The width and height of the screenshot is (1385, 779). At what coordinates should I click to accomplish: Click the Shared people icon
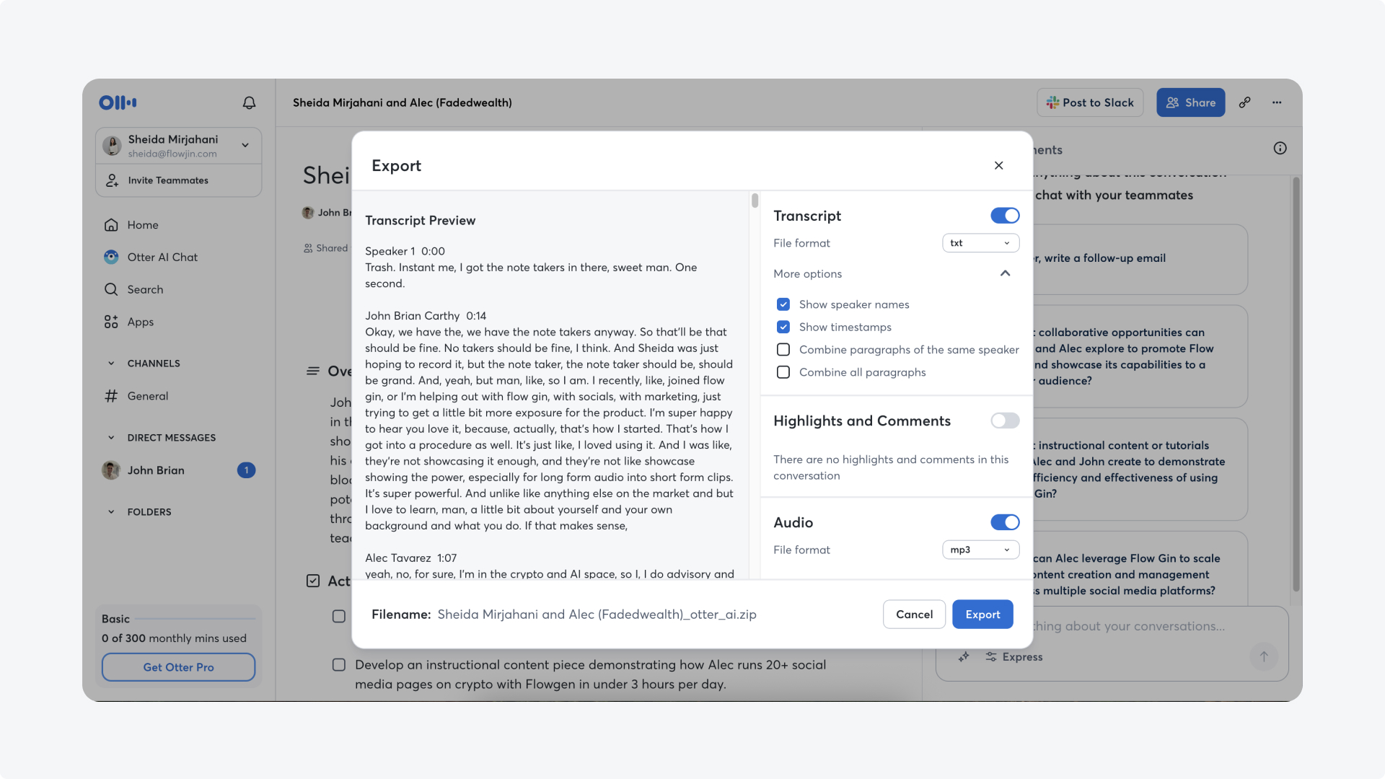point(308,248)
